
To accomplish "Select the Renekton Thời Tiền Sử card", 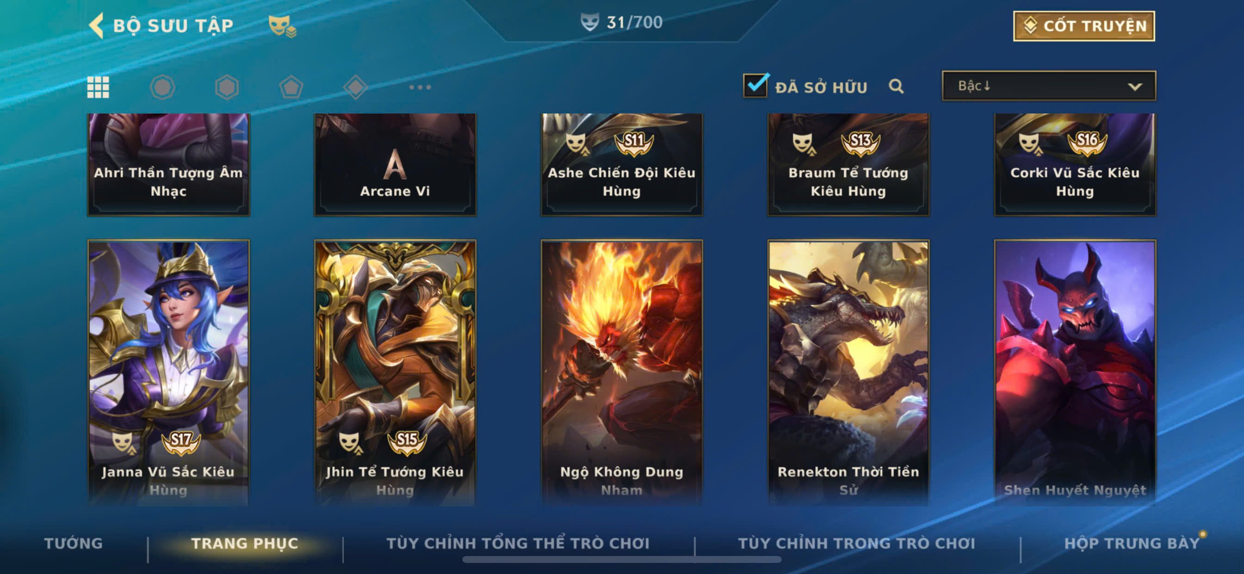I will coord(848,372).
